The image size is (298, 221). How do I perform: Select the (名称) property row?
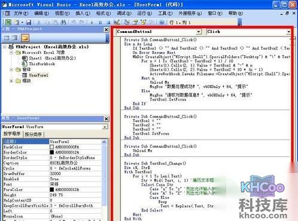coord(52,142)
